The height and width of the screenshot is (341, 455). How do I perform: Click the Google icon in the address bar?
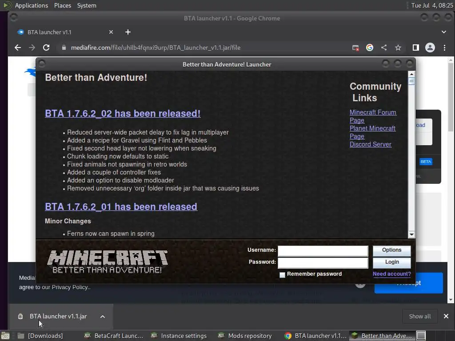(369, 48)
